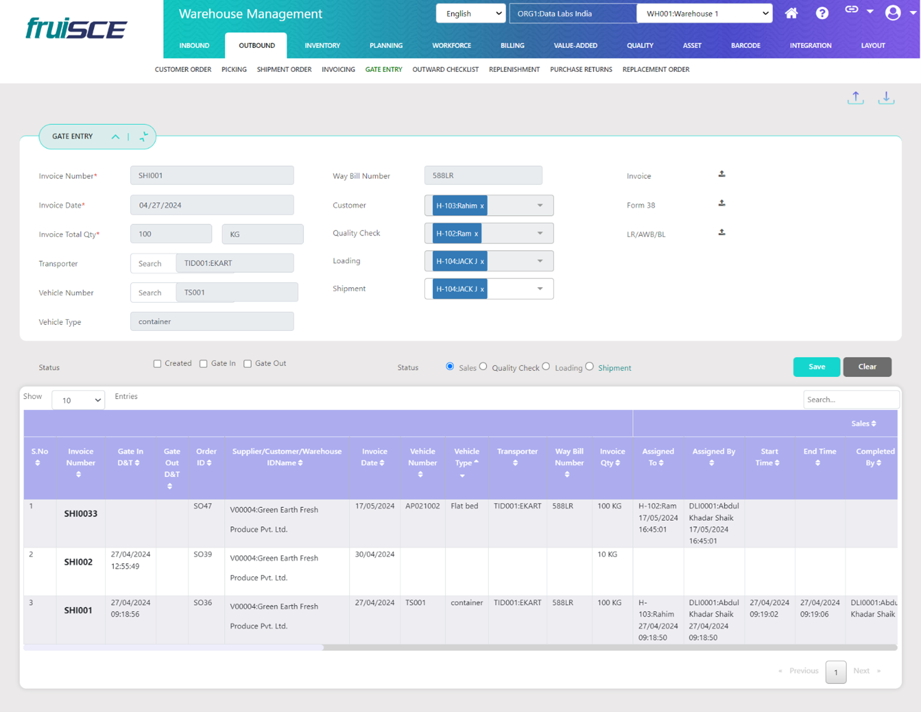Open the Show entries count dropdown
This screenshot has width=921, height=712.
tap(78, 400)
